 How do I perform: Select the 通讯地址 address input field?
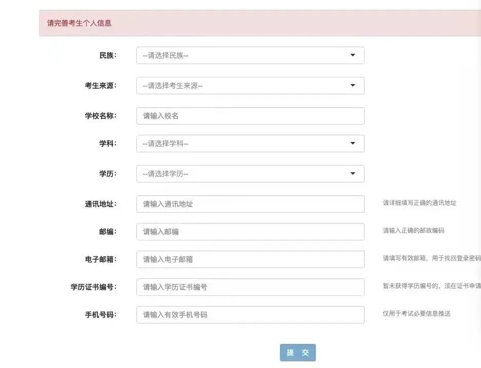tap(250, 203)
